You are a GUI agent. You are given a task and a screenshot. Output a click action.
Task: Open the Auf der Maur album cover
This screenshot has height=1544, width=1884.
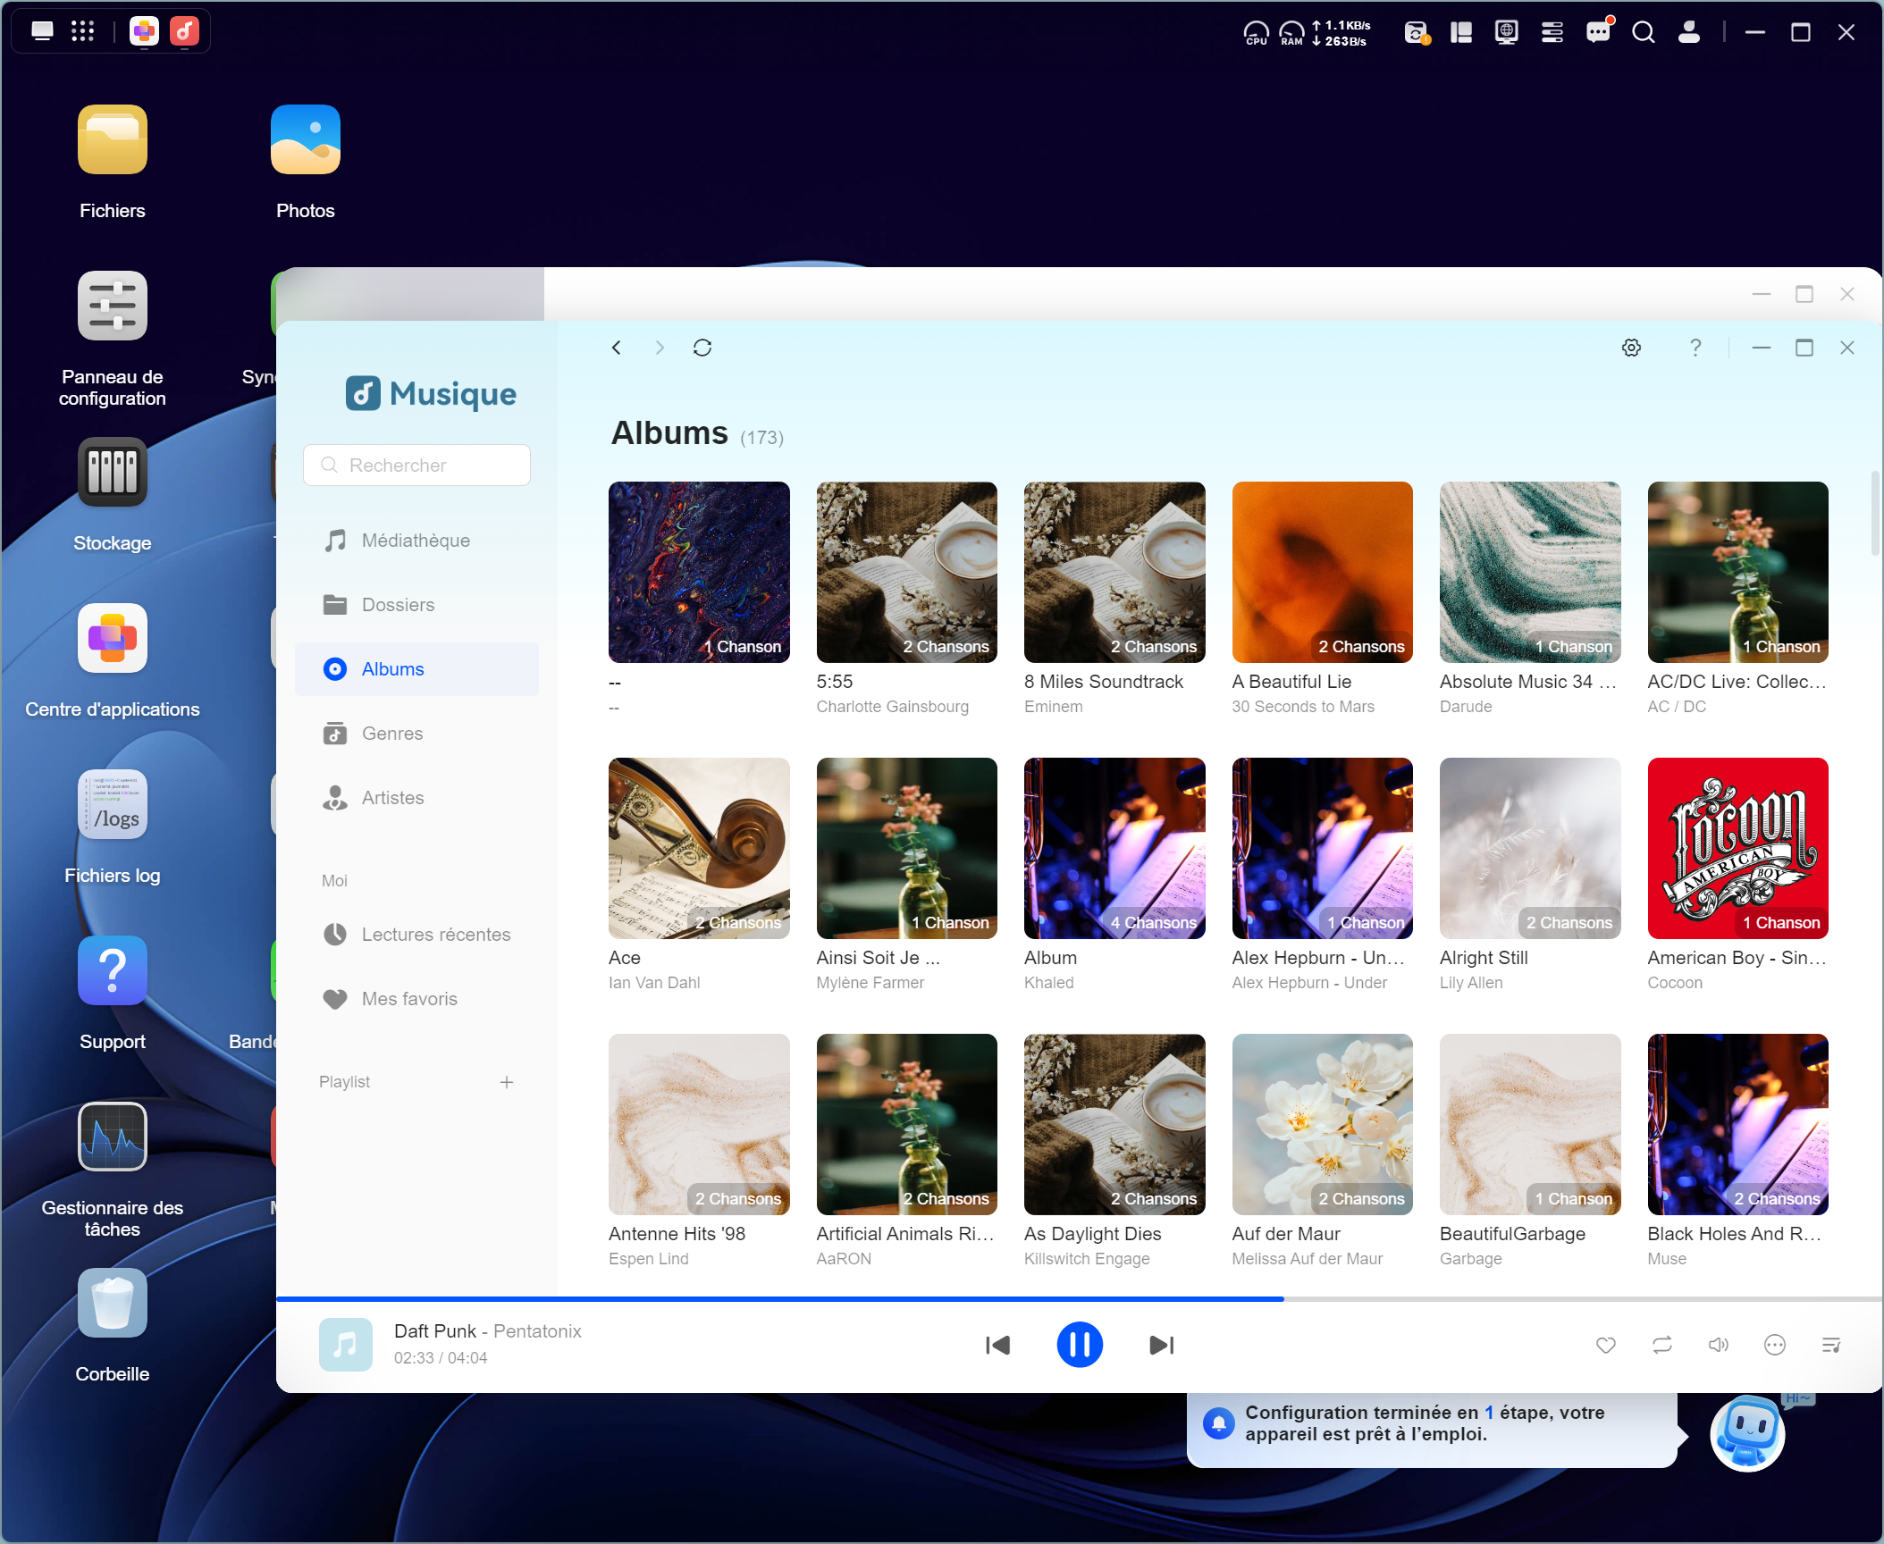(1322, 1124)
